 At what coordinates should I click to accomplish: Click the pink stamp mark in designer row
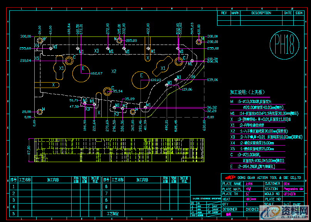(228, 214)
